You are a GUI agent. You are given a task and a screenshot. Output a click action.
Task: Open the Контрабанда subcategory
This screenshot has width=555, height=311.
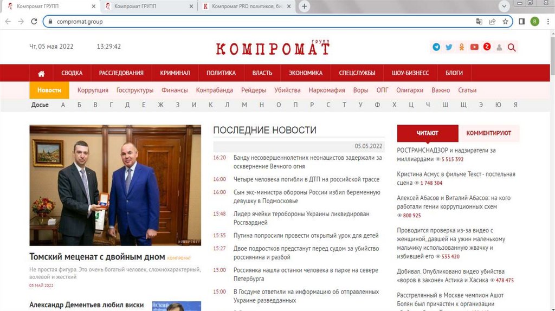(215, 90)
